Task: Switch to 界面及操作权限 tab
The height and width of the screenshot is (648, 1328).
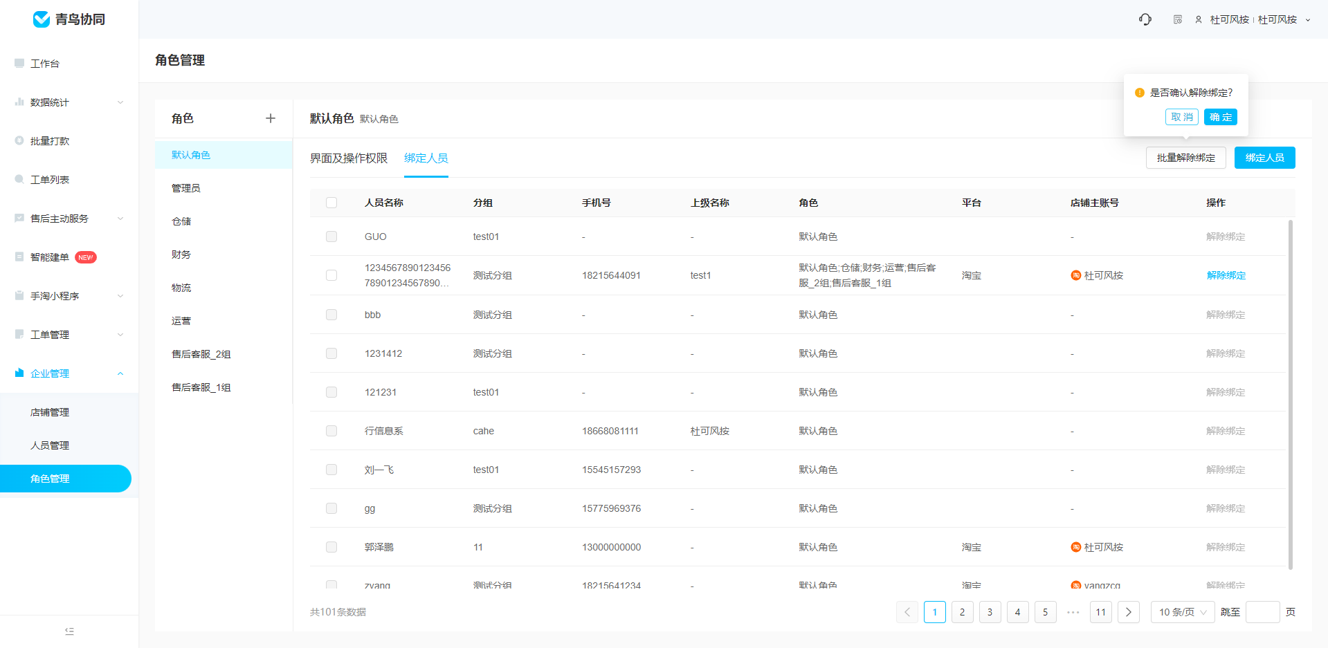Action: [349, 158]
